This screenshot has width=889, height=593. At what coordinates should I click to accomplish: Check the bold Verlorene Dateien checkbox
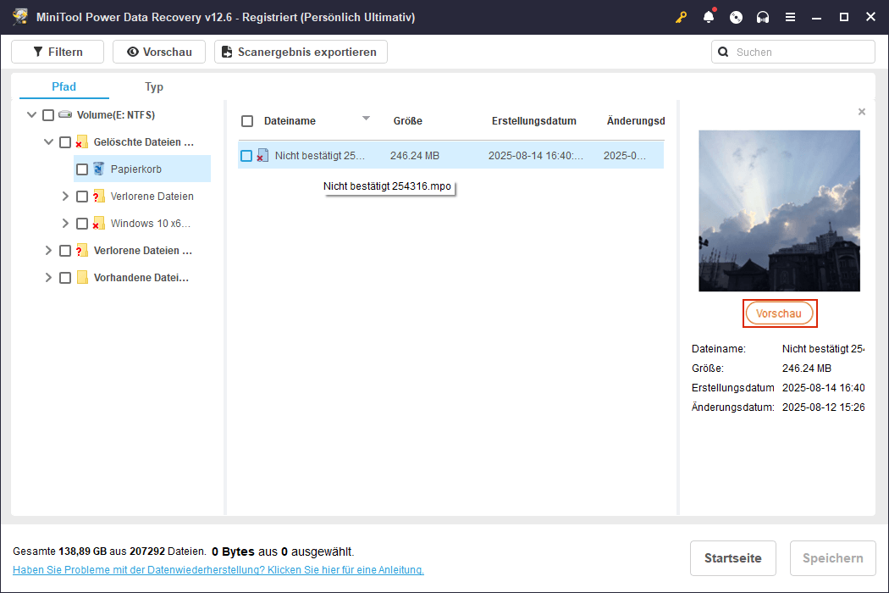[x=65, y=251]
